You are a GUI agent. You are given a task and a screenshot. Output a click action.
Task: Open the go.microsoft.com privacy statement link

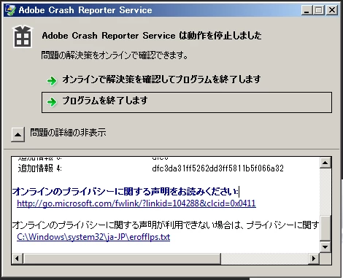pyautogui.click(x=136, y=203)
